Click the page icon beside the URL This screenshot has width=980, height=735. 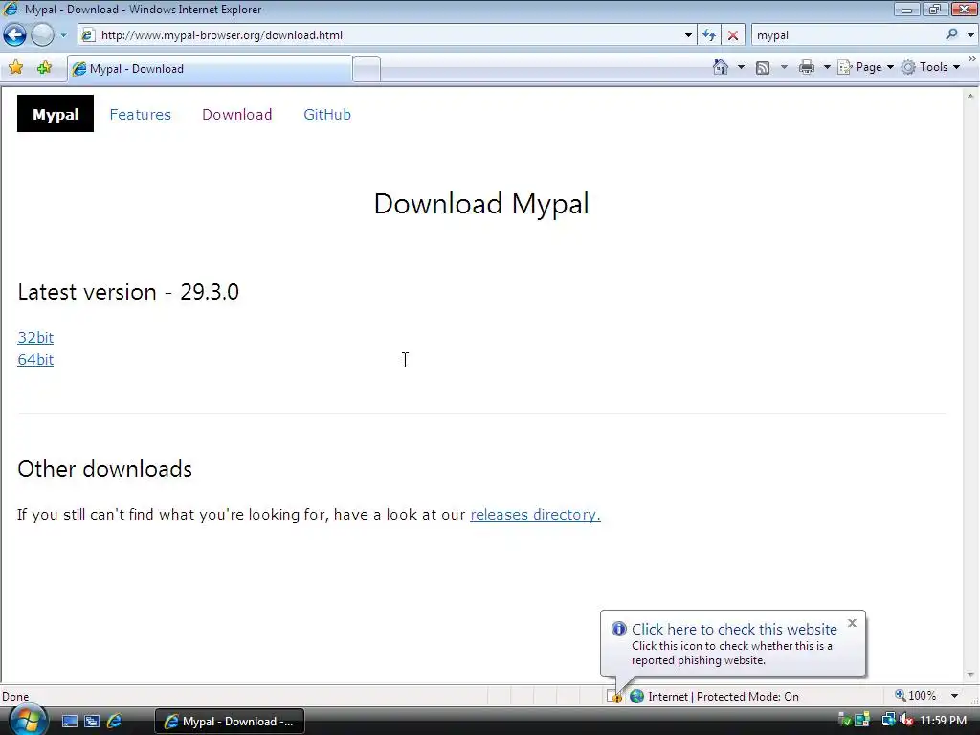tap(88, 35)
